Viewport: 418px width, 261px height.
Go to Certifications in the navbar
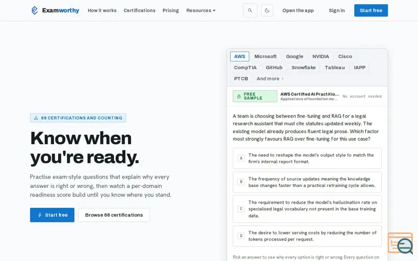pyautogui.click(x=140, y=10)
